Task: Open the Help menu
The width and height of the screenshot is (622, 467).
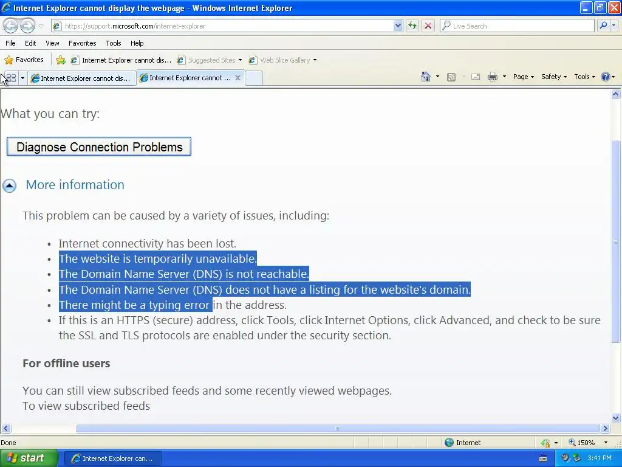Action: [137, 43]
